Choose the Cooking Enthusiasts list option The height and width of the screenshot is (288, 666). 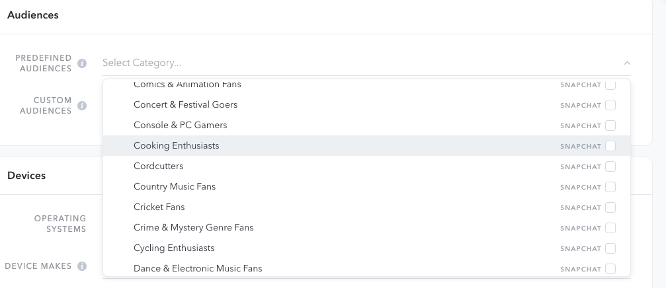[176, 146]
